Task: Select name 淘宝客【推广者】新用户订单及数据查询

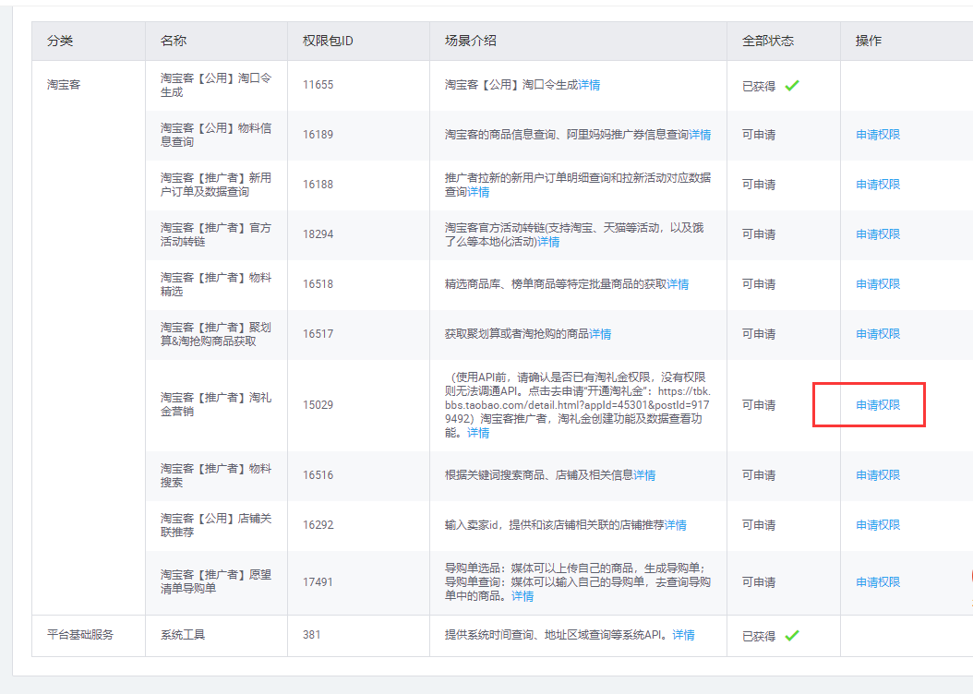Action: coord(216,185)
